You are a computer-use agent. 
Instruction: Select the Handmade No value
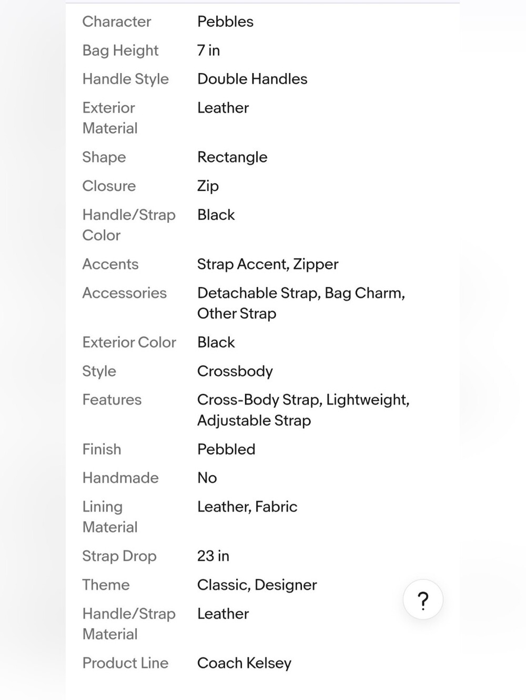(207, 478)
